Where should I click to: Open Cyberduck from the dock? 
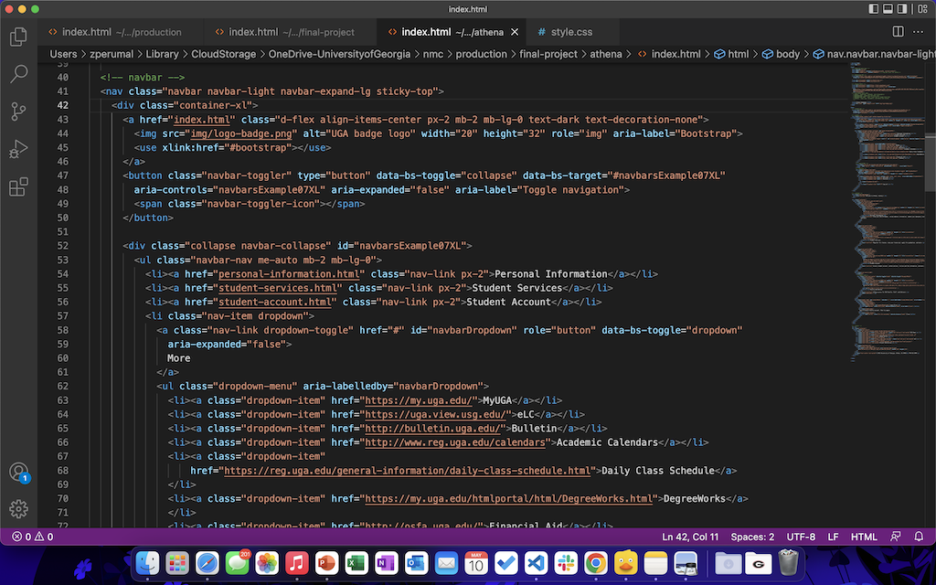[x=625, y=562]
